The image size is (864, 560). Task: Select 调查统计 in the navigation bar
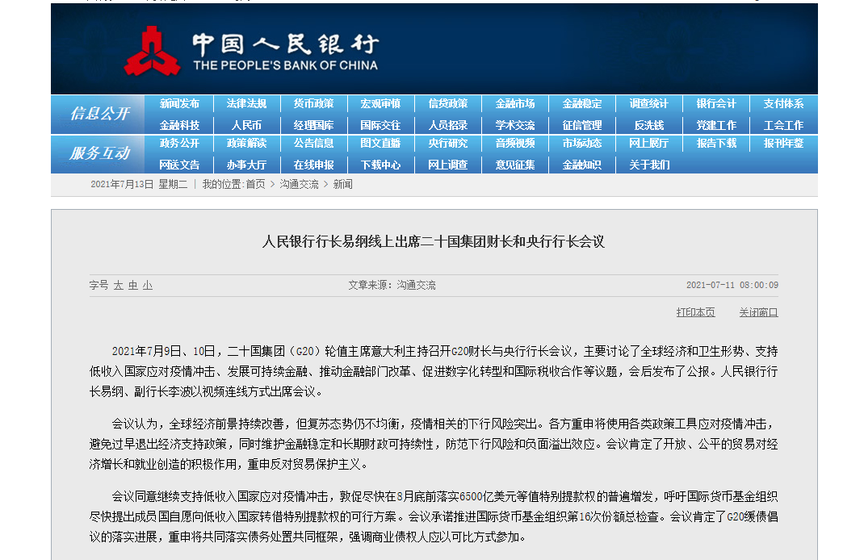(x=649, y=104)
